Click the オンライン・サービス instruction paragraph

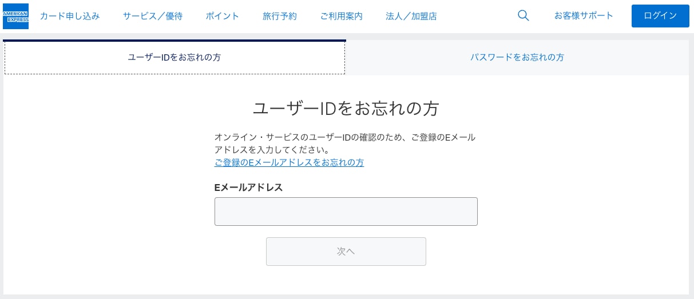point(345,143)
